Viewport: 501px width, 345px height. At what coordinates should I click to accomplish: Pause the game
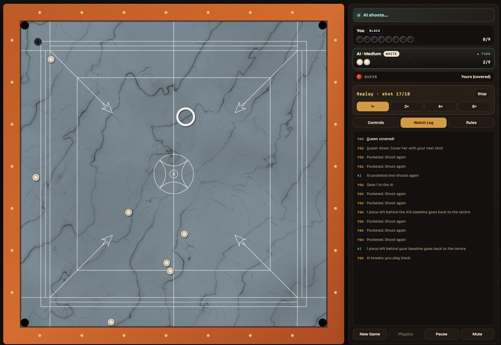click(x=441, y=334)
